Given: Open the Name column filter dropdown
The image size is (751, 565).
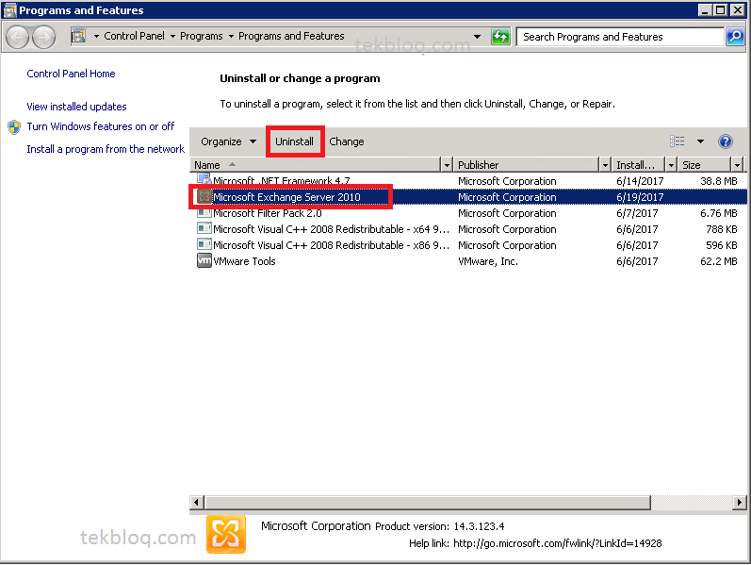Looking at the screenshot, I should [x=447, y=165].
